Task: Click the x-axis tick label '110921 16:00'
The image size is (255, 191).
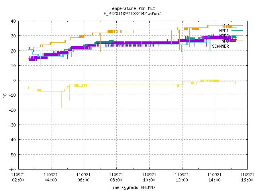Action: point(247,177)
